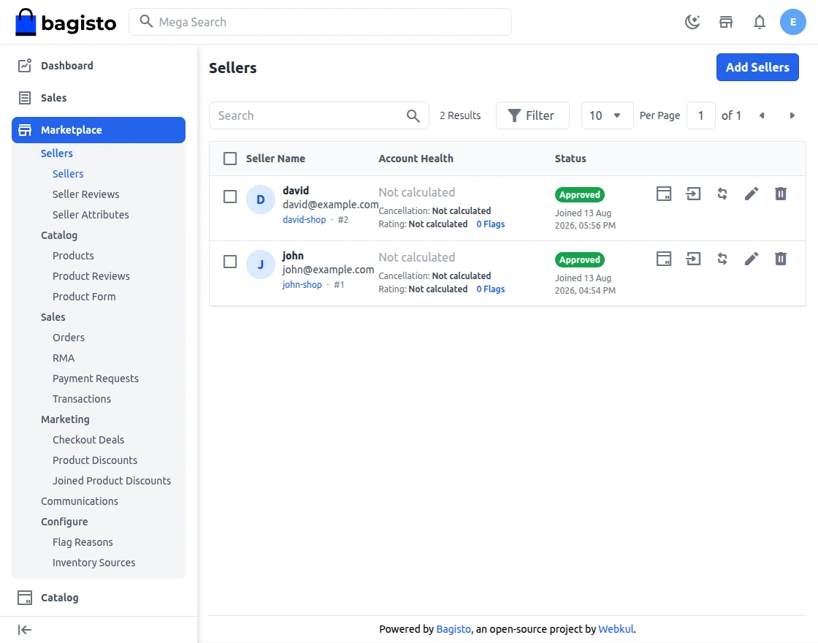Open Marketplace menu item

[99, 130]
